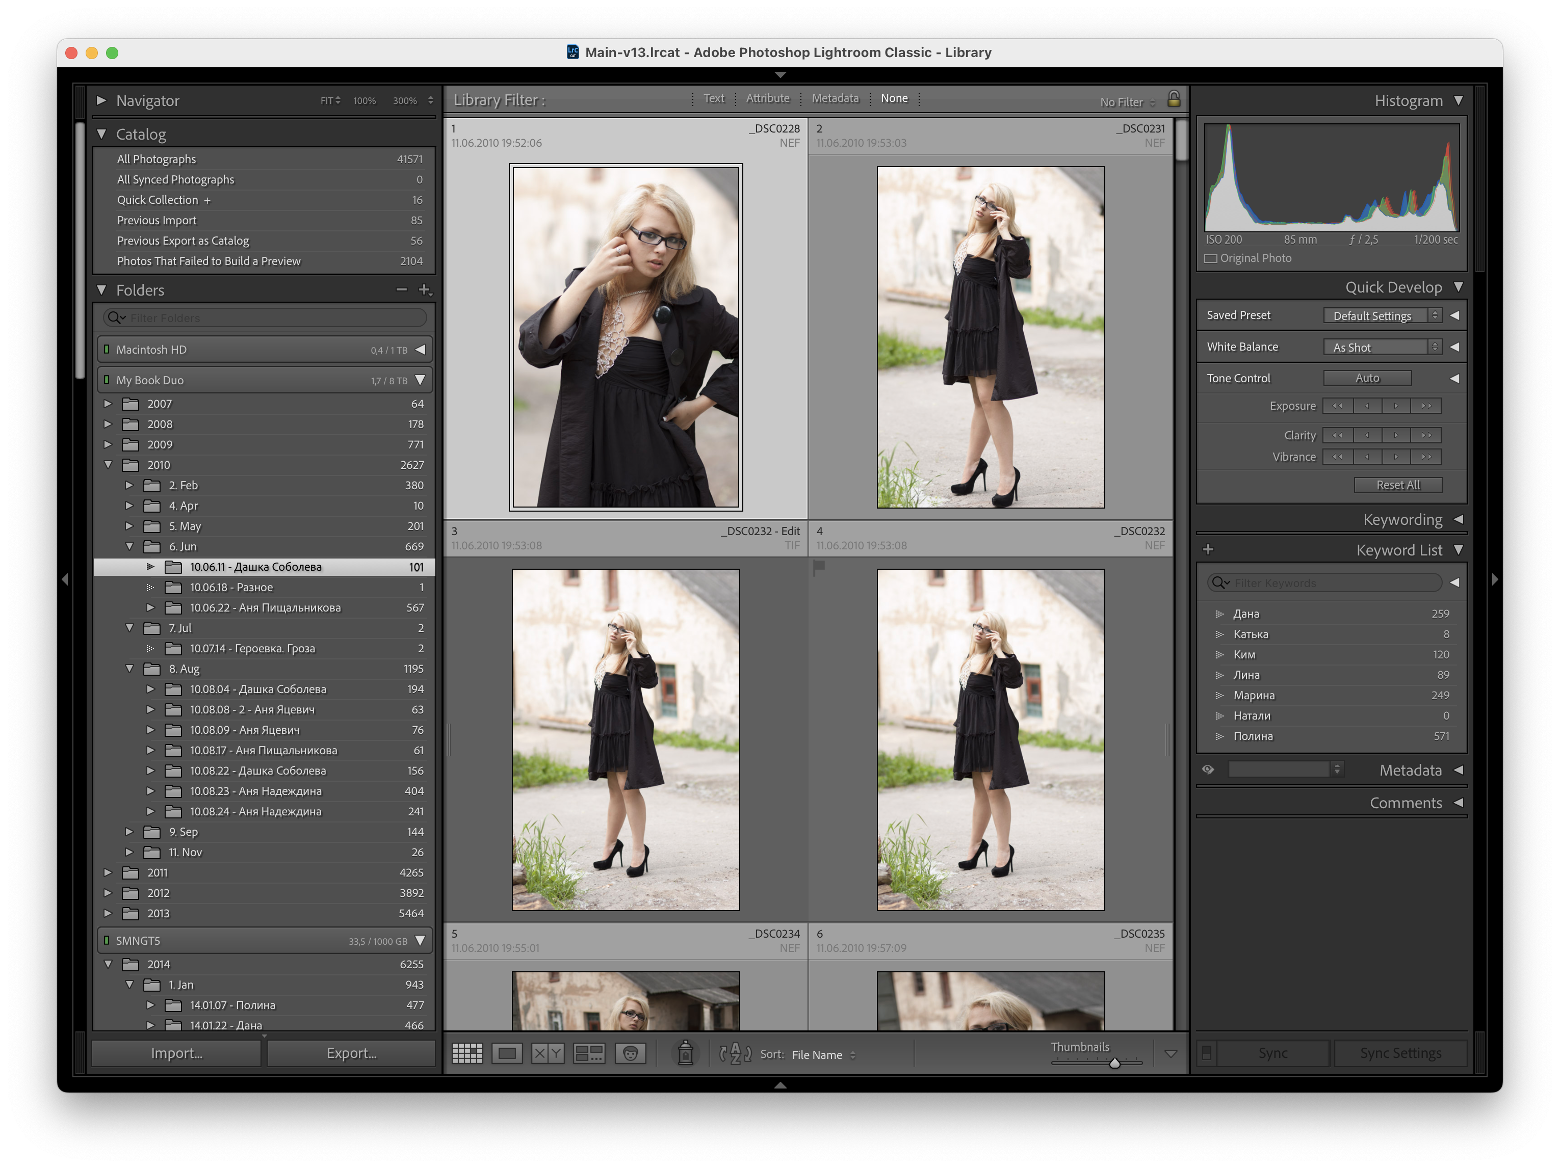Click the Folders minus icon
The height and width of the screenshot is (1168, 1560).
pos(401,290)
